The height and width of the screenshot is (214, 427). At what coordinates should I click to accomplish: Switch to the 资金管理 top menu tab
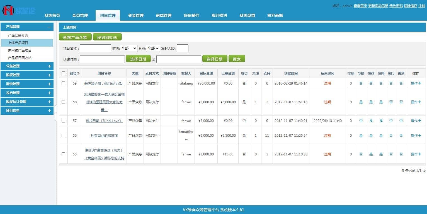tap(136, 15)
